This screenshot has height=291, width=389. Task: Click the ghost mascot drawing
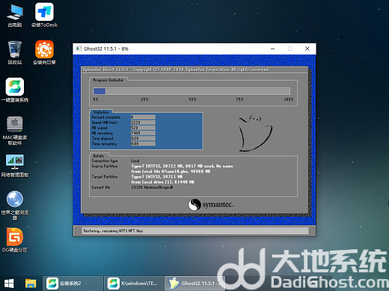click(255, 133)
